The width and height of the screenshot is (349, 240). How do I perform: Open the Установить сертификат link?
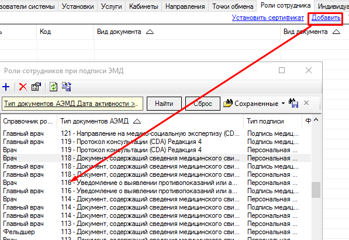click(x=268, y=18)
